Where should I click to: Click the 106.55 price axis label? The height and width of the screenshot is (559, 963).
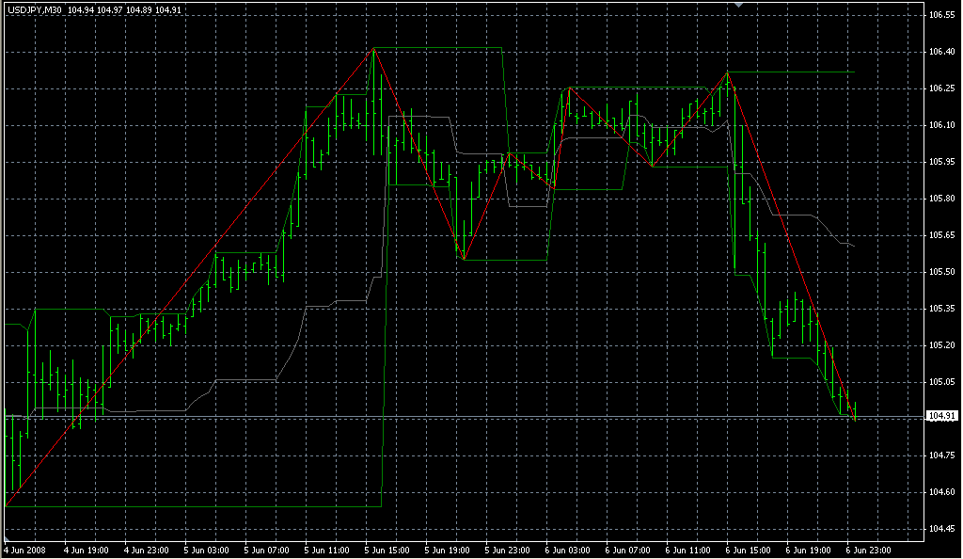pyautogui.click(x=941, y=16)
